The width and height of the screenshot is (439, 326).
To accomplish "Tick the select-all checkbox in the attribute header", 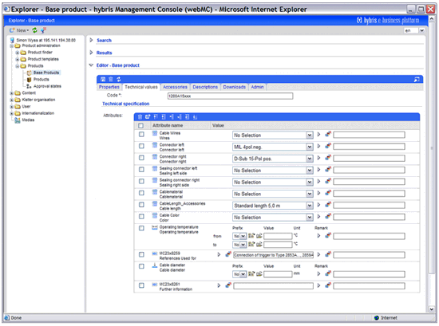I will [140, 125].
